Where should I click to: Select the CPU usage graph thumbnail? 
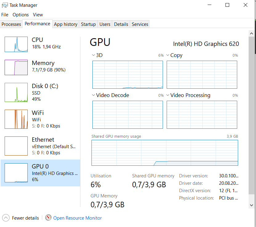[x=16, y=44]
